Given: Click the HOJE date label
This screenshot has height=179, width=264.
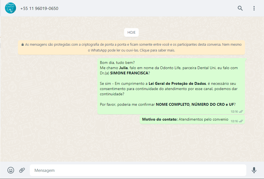Looking at the screenshot, I should pos(131,32).
